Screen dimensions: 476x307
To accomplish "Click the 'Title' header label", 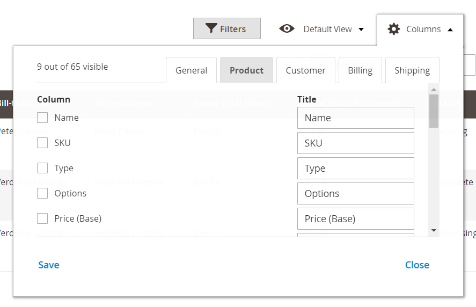I will 306,99.
